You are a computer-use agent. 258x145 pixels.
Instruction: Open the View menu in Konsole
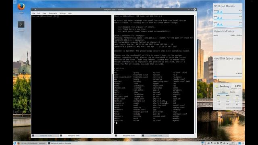pos(44,13)
